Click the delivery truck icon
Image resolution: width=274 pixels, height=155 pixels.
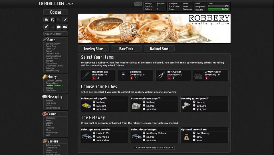click(65, 27)
